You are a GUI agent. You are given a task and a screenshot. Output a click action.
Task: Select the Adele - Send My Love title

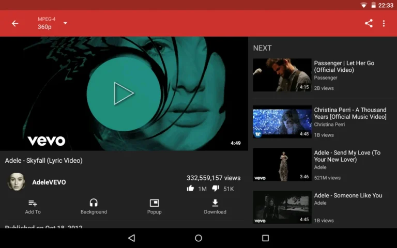347,156
